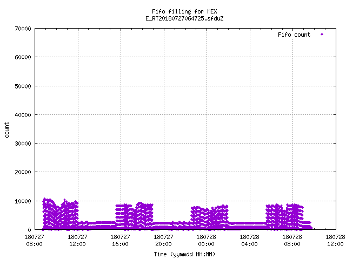Image resolution: width=346 pixels, height=259 pixels.
Task: Select the filename E_RT20180727064725.sfduZ subtitle
Action: pyautogui.click(x=184, y=18)
